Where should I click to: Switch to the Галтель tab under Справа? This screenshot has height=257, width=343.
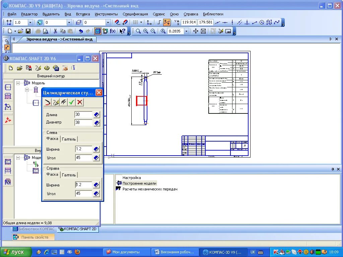(69, 175)
